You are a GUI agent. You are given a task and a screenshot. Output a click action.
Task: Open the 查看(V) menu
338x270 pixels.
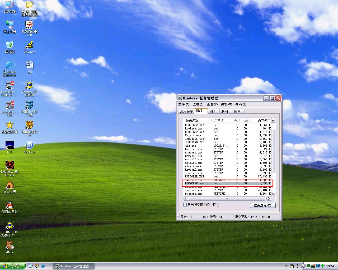coord(212,104)
